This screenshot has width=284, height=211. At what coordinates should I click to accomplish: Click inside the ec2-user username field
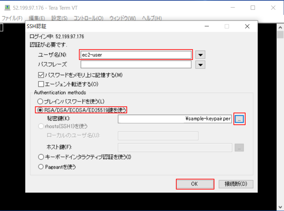[x=136, y=55]
